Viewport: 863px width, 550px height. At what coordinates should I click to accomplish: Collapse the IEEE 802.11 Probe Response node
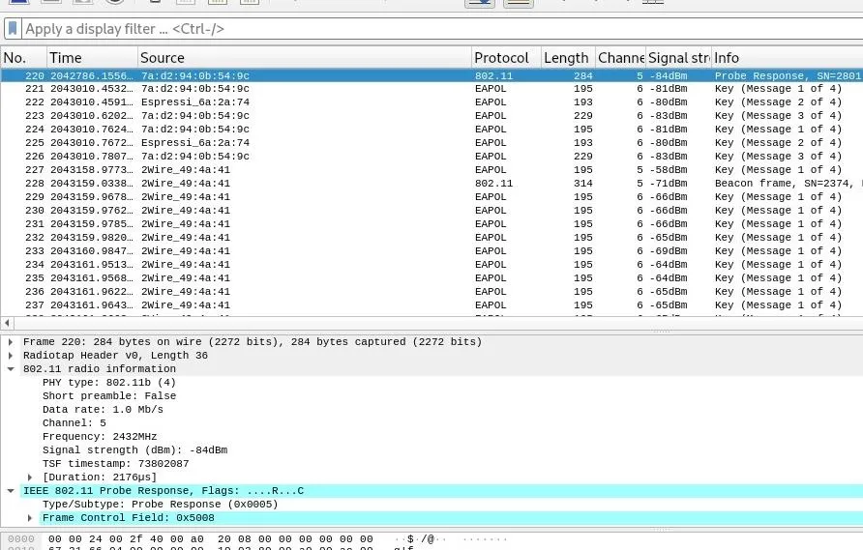(x=11, y=491)
